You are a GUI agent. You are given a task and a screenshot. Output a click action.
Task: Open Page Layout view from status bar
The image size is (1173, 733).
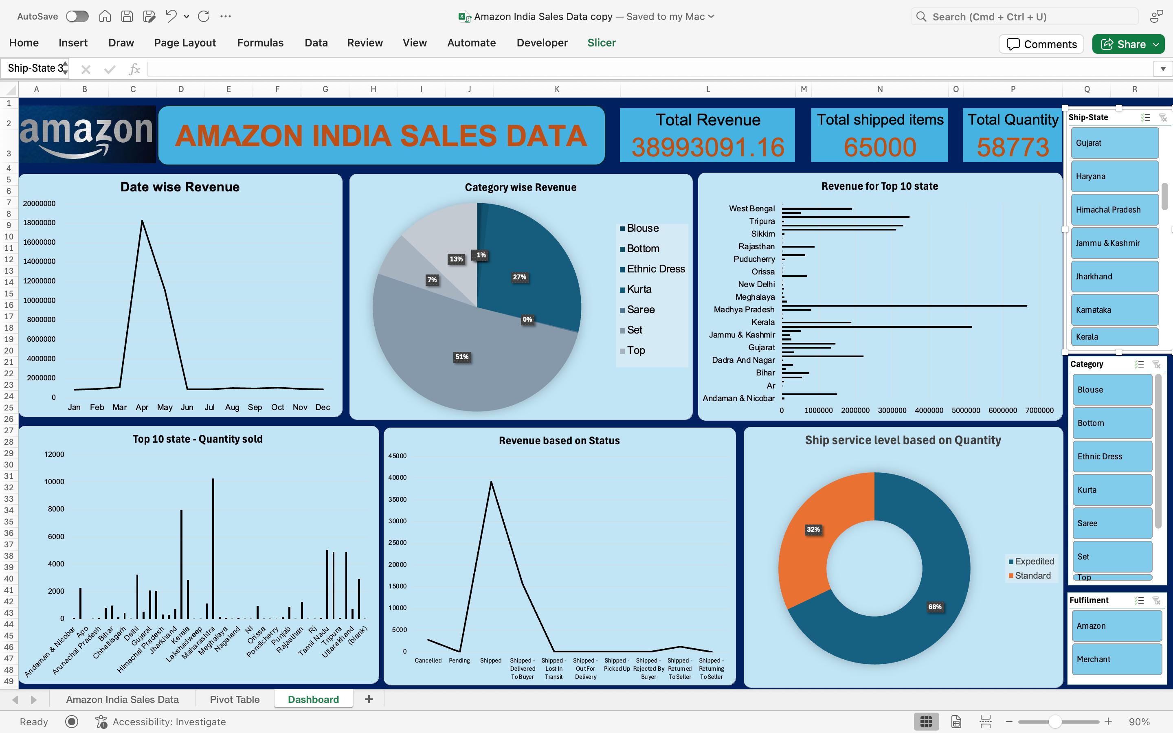[956, 721]
